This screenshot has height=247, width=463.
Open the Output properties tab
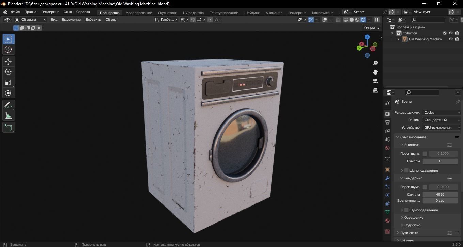(387, 122)
